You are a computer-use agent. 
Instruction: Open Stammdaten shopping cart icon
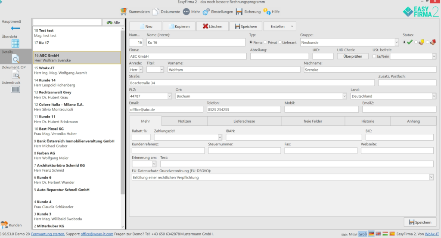[124, 12]
